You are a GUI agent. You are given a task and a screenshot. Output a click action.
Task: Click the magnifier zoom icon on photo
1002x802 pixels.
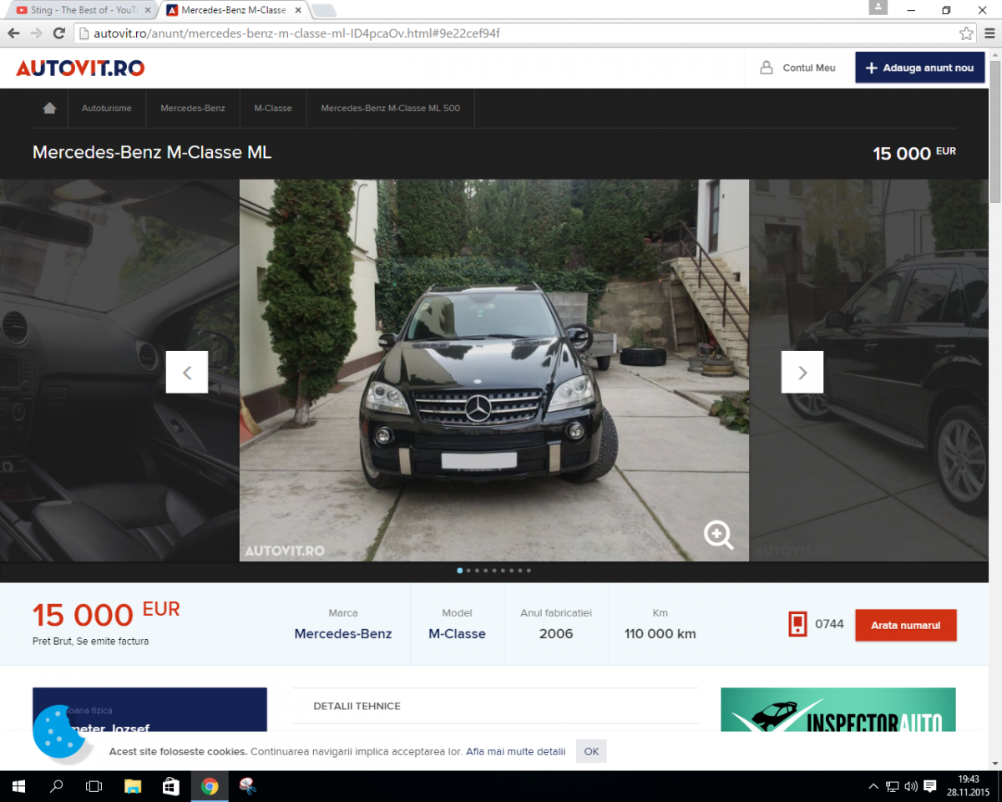(x=718, y=535)
